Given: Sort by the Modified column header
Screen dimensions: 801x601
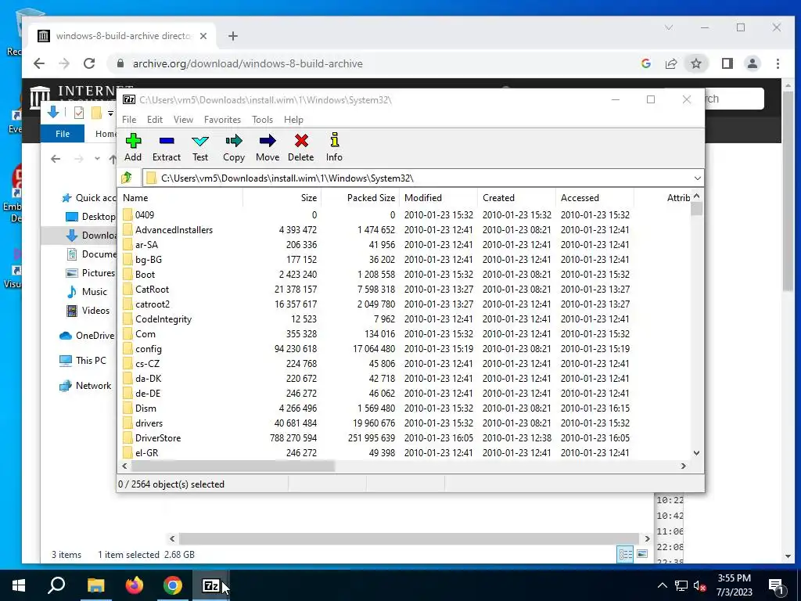Looking at the screenshot, I should (x=438, y=198).
